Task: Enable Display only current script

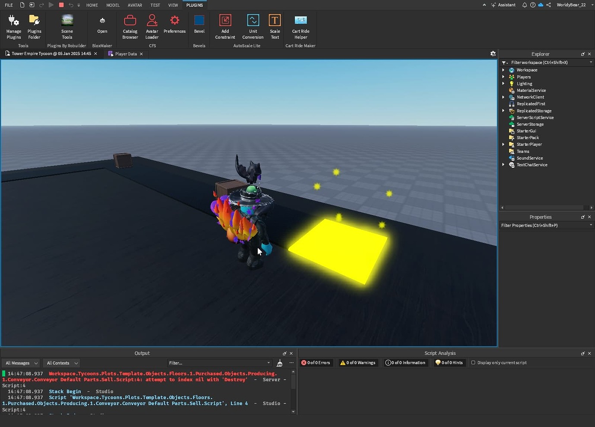Action: pyautogui.click(x=473, y=362)
